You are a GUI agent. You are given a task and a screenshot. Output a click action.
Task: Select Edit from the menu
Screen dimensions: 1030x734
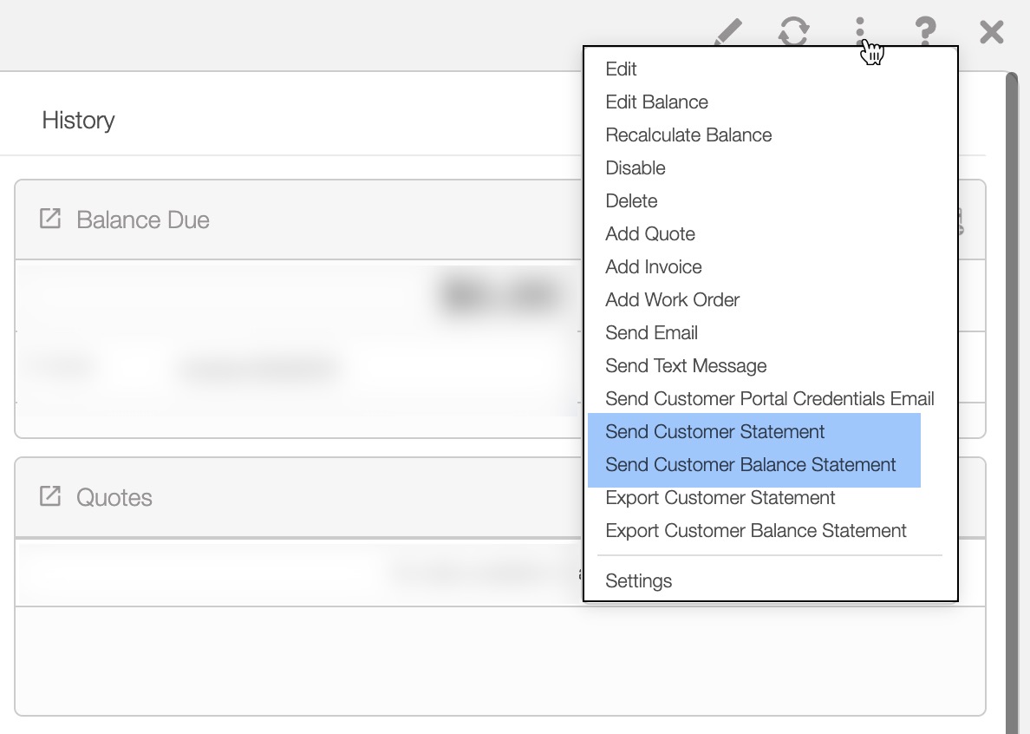pos(622,69)
